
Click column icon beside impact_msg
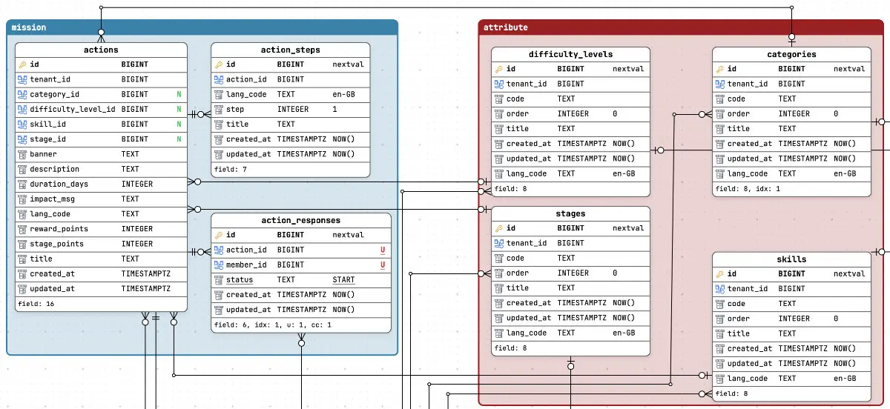tap(22, 199)
